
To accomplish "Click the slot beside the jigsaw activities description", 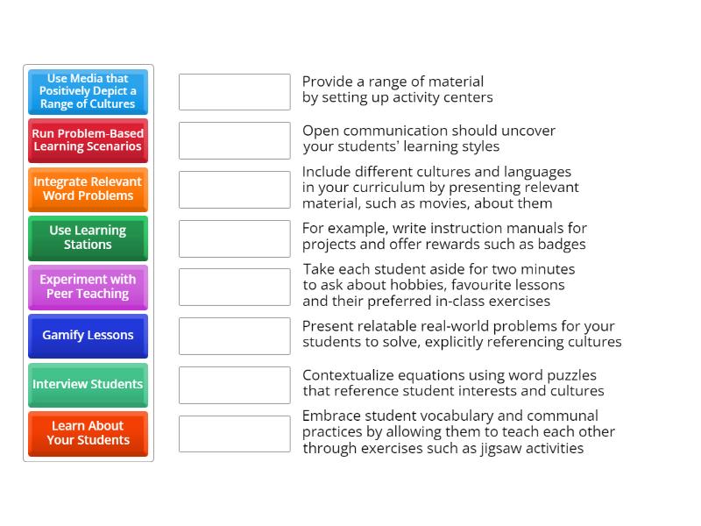I will coord(234,433).
